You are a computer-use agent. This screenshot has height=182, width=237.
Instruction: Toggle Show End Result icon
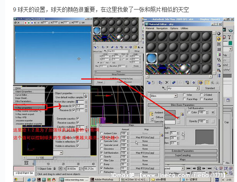coord(207,83)
